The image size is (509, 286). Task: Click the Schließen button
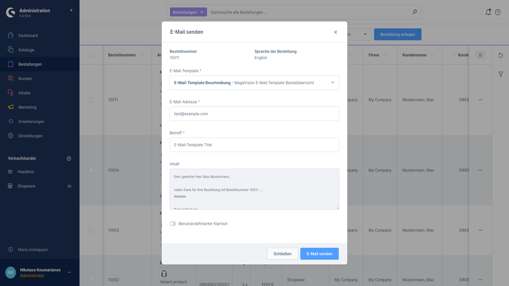click(x=282, y=254)
